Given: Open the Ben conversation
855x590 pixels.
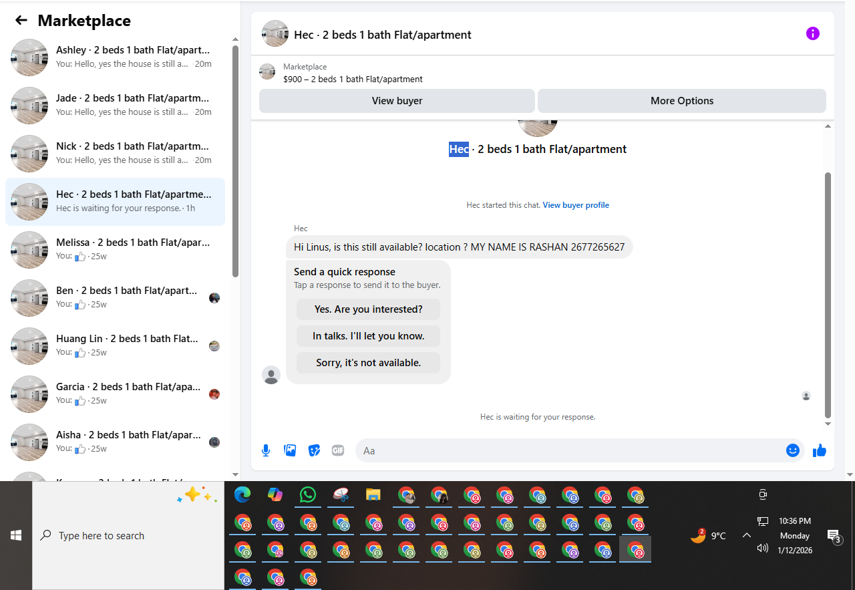Looking at the screenshot, I should [115, 297].
